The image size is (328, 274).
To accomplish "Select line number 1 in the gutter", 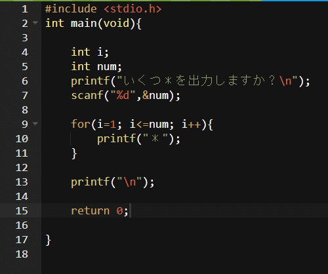I will tap(25, 9).
